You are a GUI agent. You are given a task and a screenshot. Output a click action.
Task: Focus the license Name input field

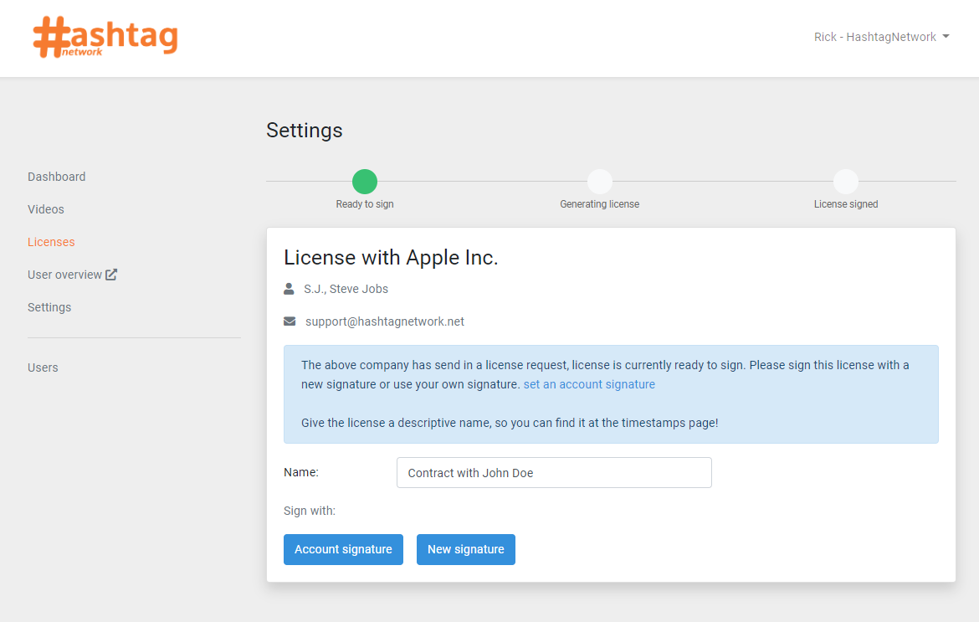554,473
